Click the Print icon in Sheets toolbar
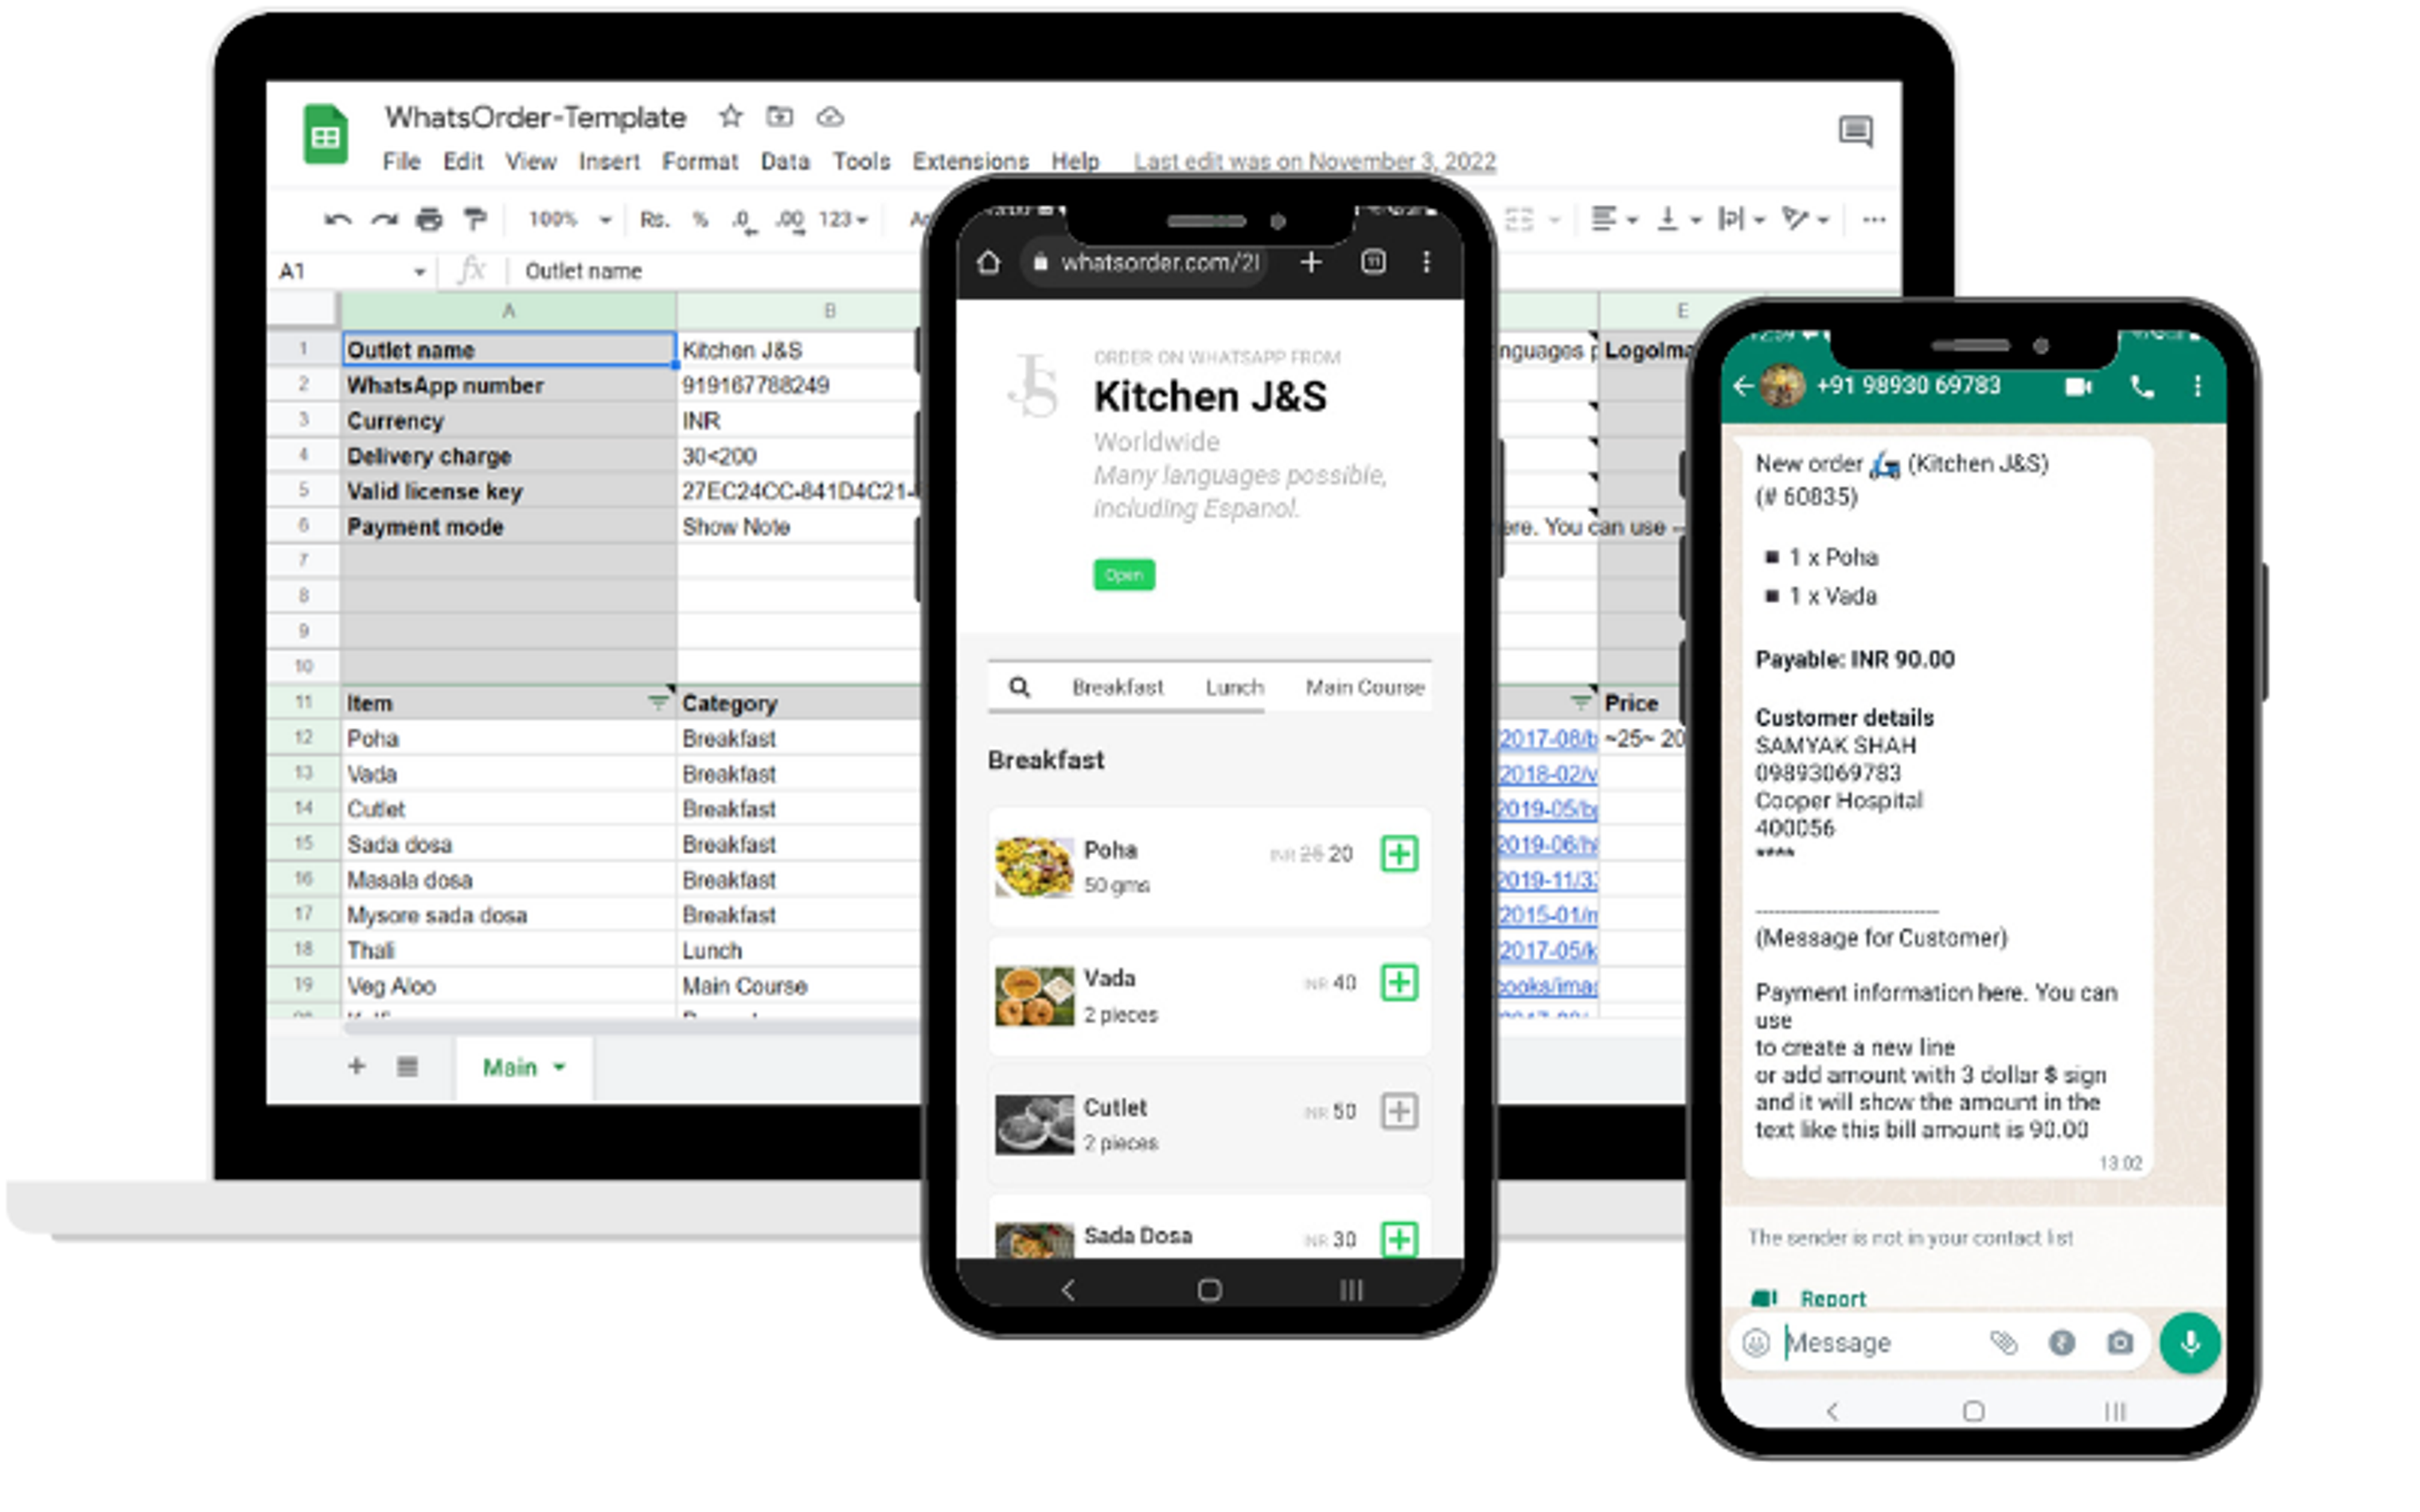The height and width of the screenshot is (1512, 2420). click(429, 219)
